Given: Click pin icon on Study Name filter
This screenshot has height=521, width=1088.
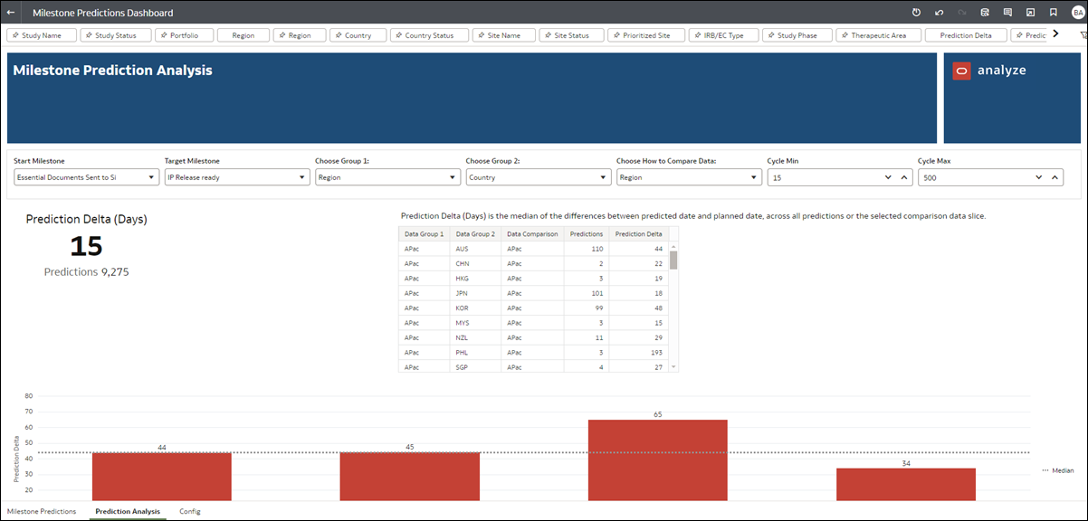Looking at the screenshot, I should [15, 35].
